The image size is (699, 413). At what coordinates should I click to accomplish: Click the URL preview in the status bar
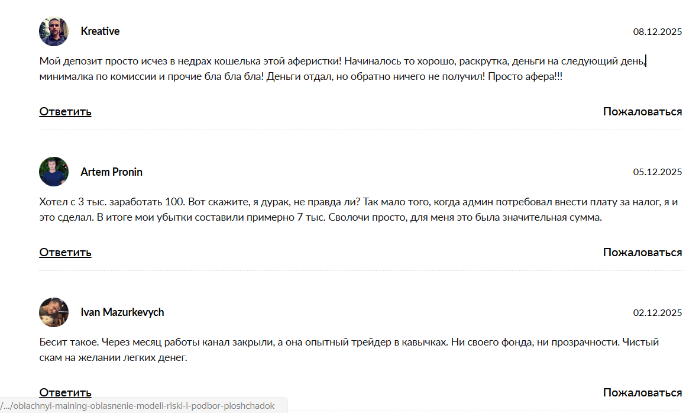tap(142, 406)
